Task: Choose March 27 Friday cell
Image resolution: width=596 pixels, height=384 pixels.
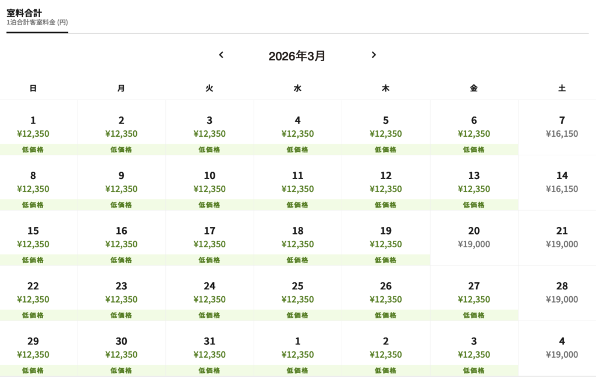Action: pyautogui.click(x=474, y=293)
